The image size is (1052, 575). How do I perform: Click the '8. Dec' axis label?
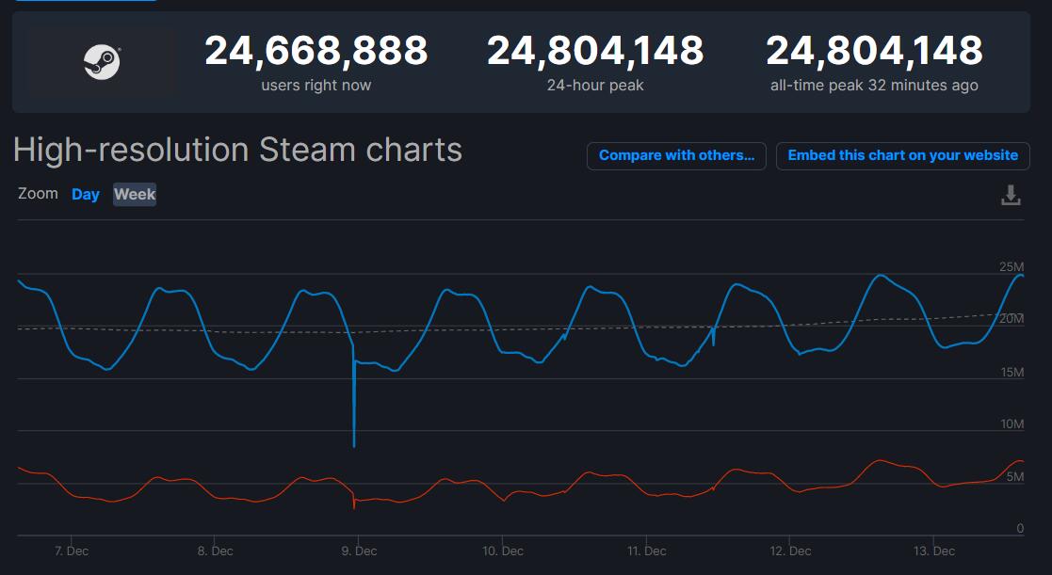[x=216, y=551]
